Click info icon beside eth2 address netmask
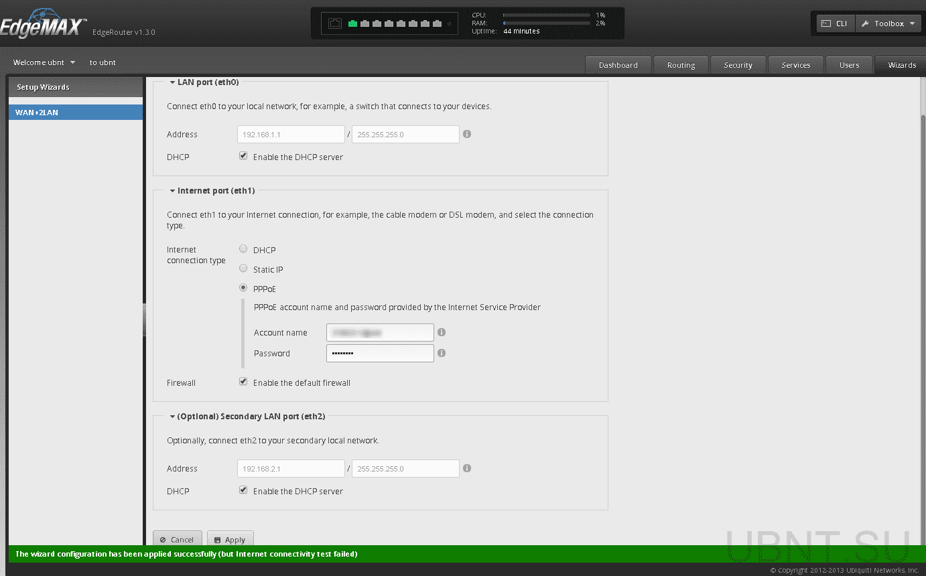This screenshot has width=926, height=576. coord(467,468)
